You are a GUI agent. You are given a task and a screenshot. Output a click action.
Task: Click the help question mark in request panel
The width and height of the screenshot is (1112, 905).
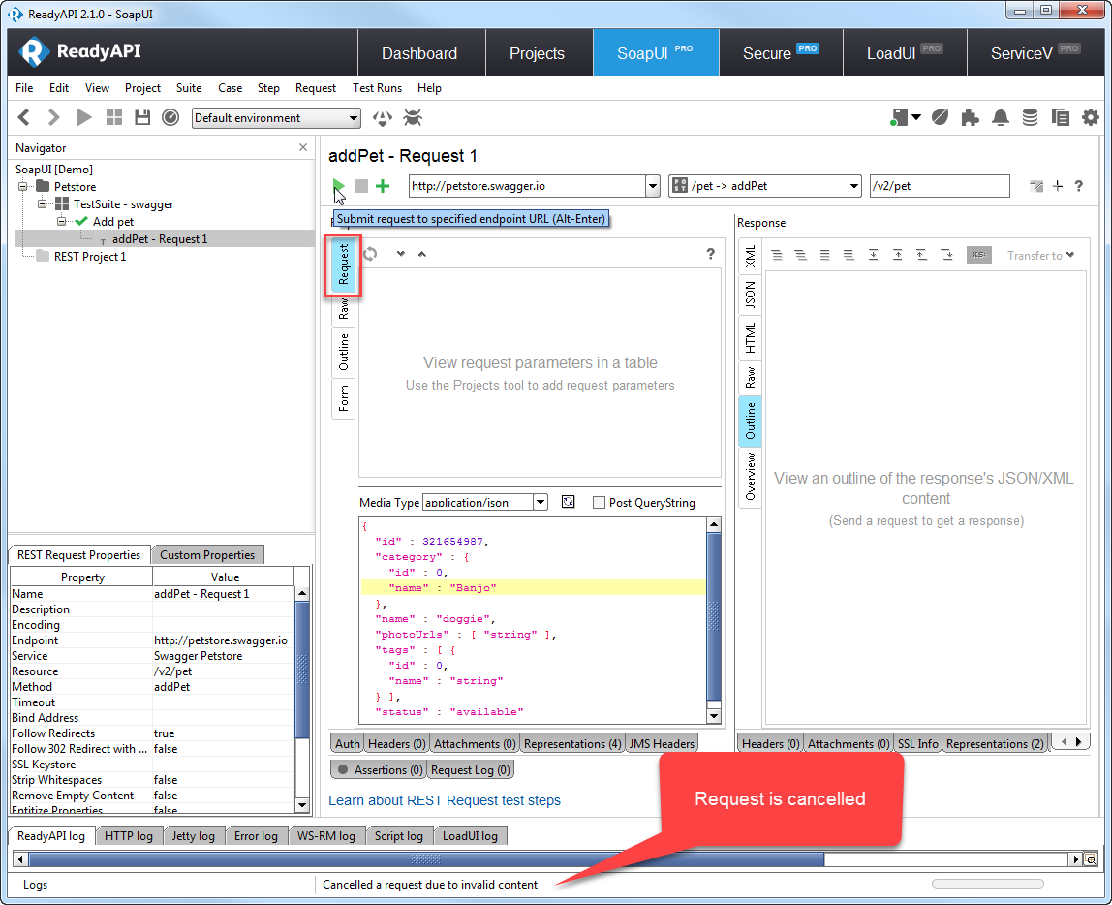[x=710, y=254]
